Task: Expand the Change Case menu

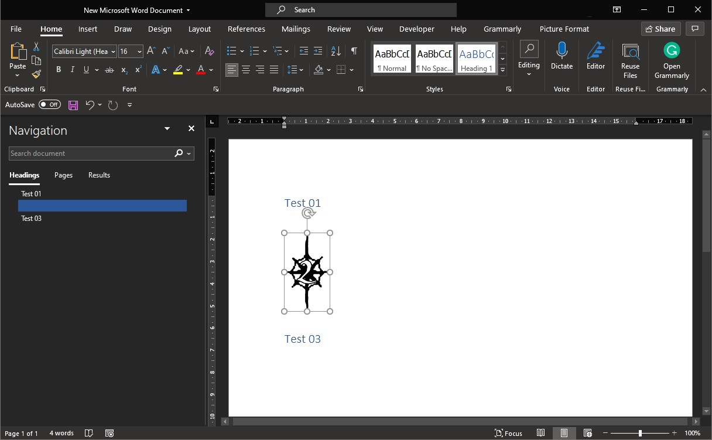Action: 187,51
